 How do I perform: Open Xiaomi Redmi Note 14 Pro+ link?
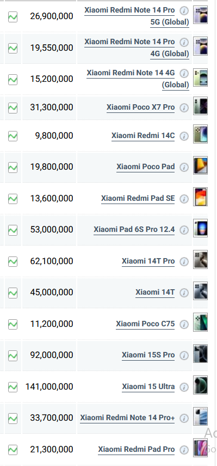pyautogui.click(x=127, y=418)
